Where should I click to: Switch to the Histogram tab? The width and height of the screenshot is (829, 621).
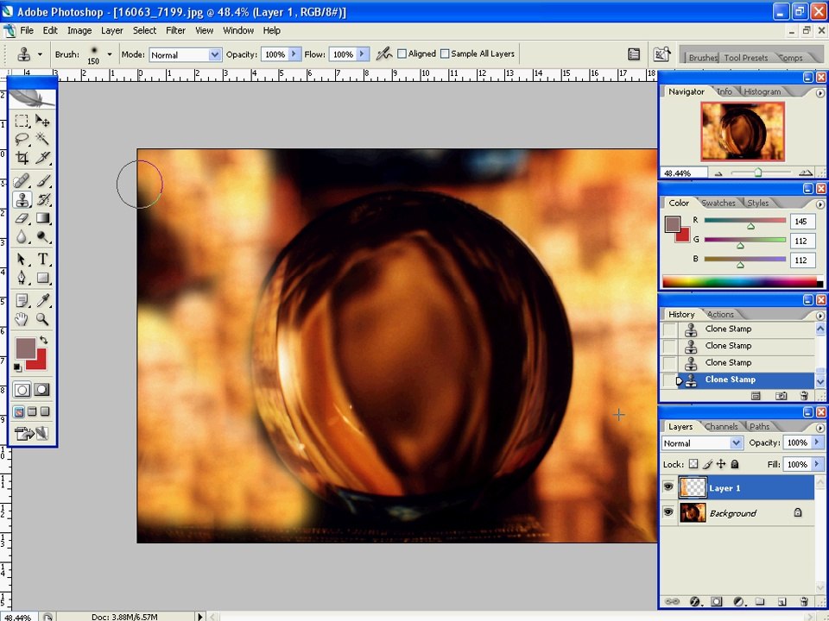762,91
